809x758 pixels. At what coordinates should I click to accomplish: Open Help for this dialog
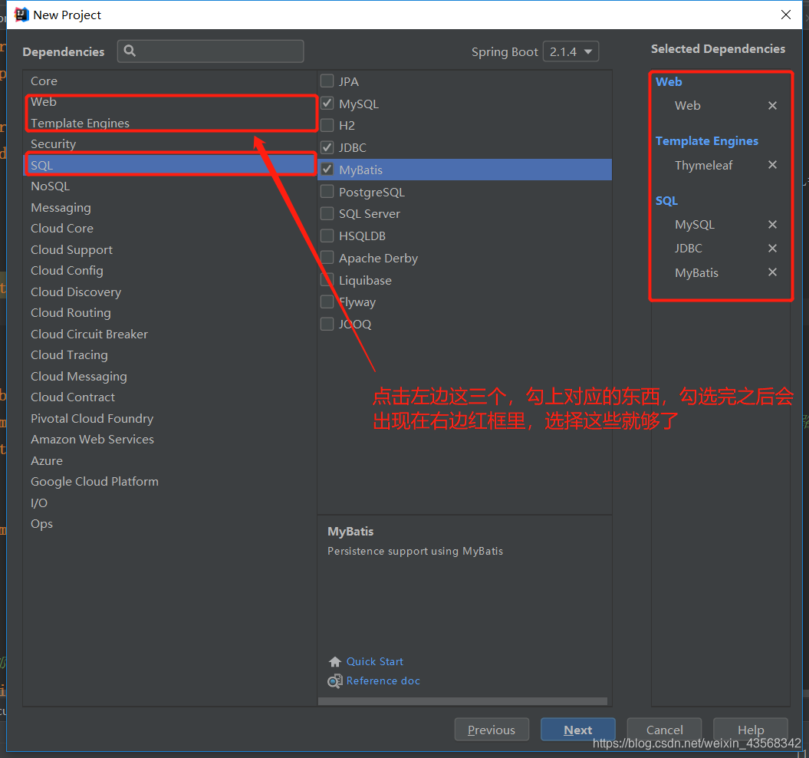[x=750, y=730]
